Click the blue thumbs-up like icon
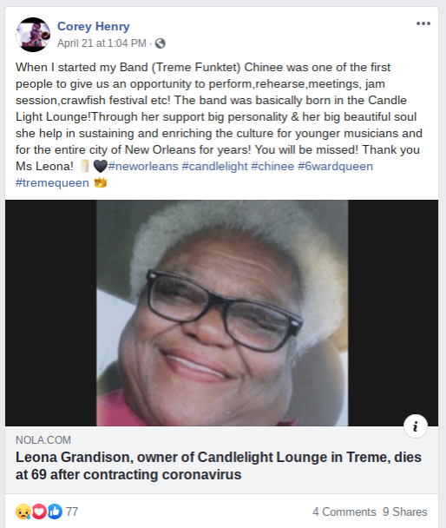The height and width of the screenshot is (528, 446). [55, 511]
